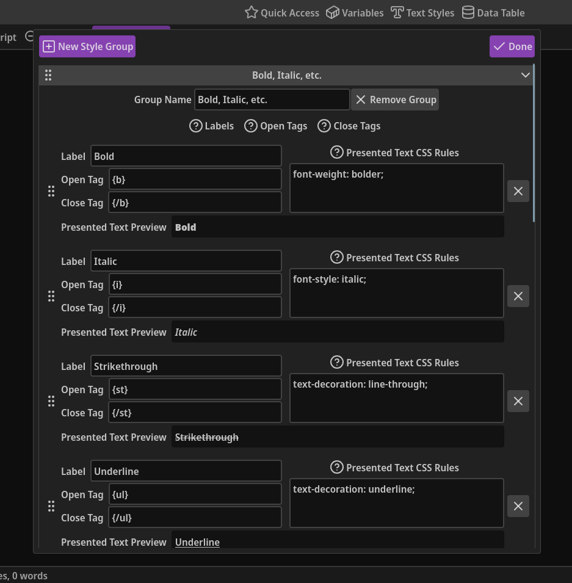
Task: Click the Close Tags help icon
Action: (324, 126)
